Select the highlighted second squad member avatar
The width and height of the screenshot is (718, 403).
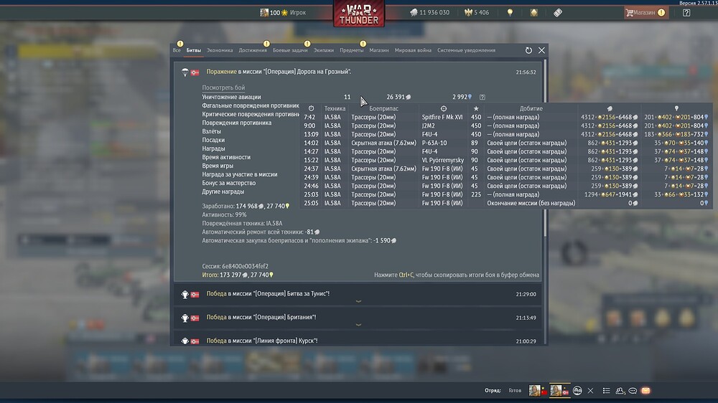tap(559, 391)
